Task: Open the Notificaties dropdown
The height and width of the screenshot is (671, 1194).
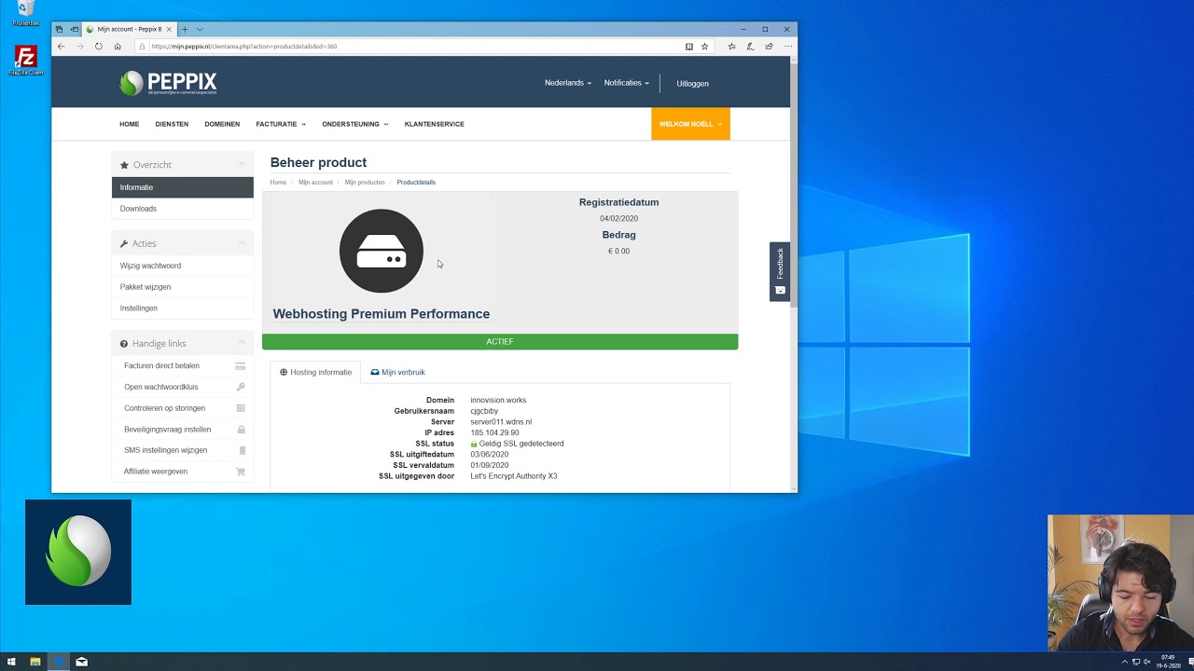Action: pyautogui.click(x=626, y=83)
